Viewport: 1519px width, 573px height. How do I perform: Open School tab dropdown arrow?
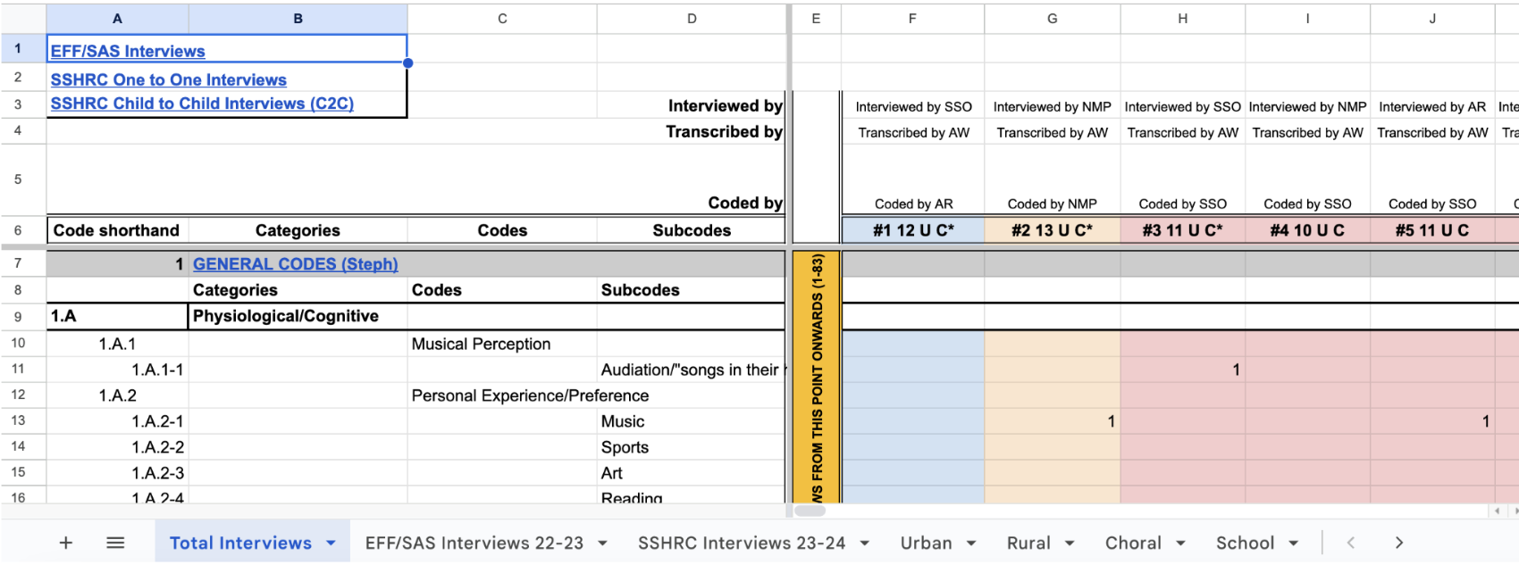[x=1293, y=543]
